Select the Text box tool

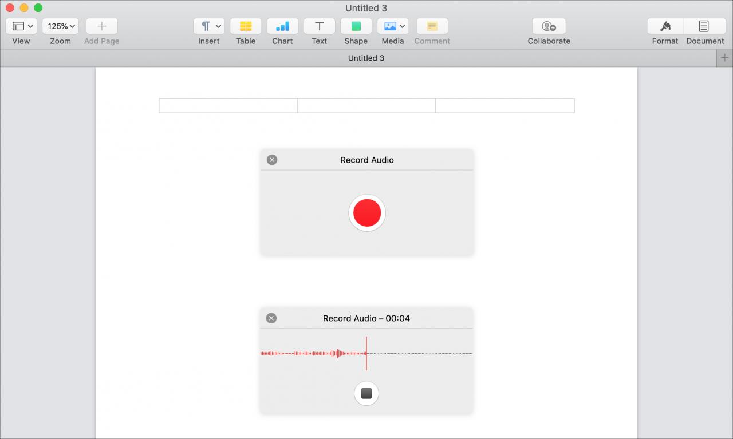tap(319, 26)
